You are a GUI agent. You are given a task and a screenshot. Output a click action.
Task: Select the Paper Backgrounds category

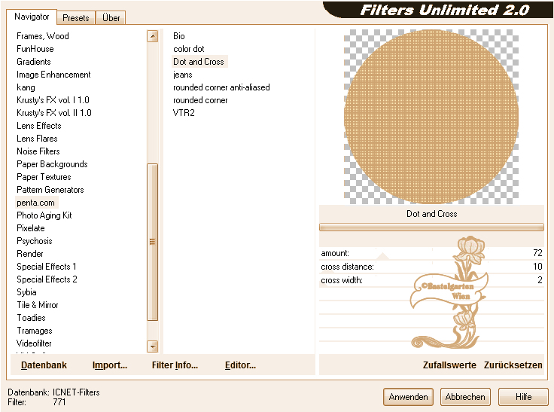tap(52, 164)
